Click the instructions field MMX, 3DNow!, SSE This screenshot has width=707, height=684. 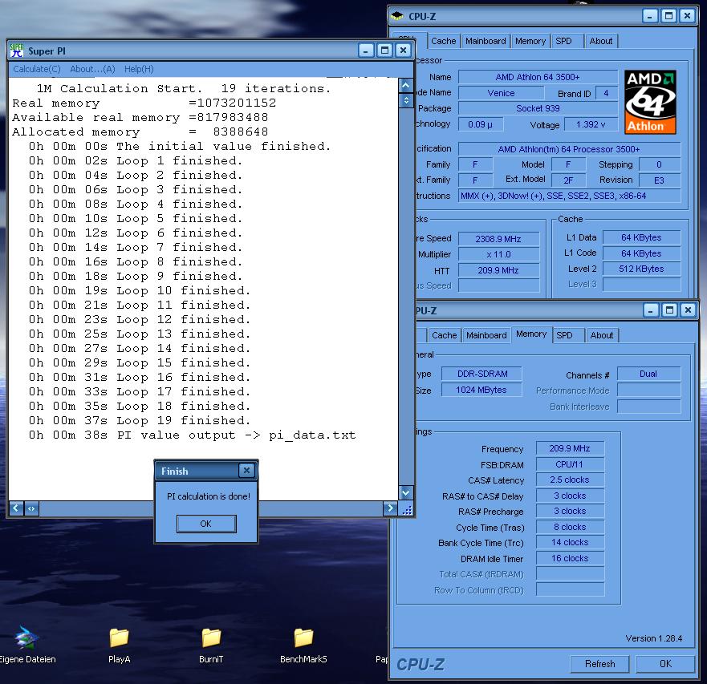[x=569, y=196]
